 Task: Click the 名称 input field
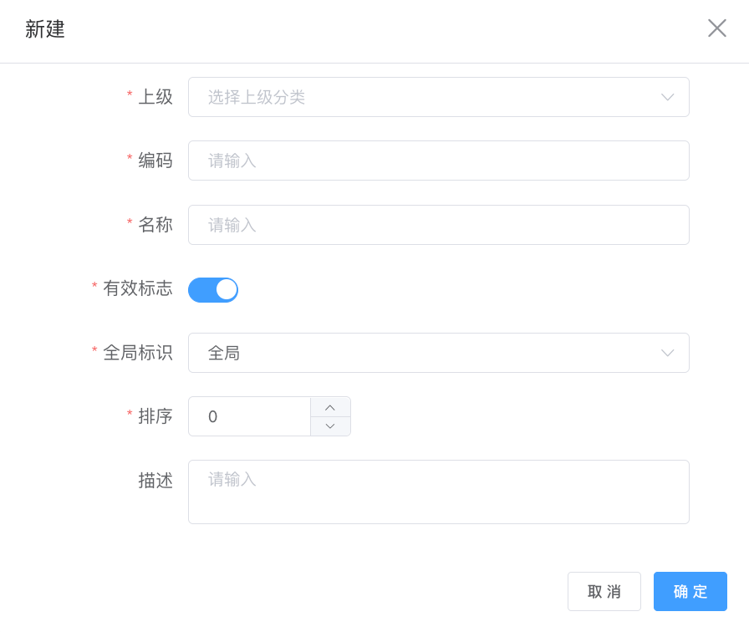point(438,225)
